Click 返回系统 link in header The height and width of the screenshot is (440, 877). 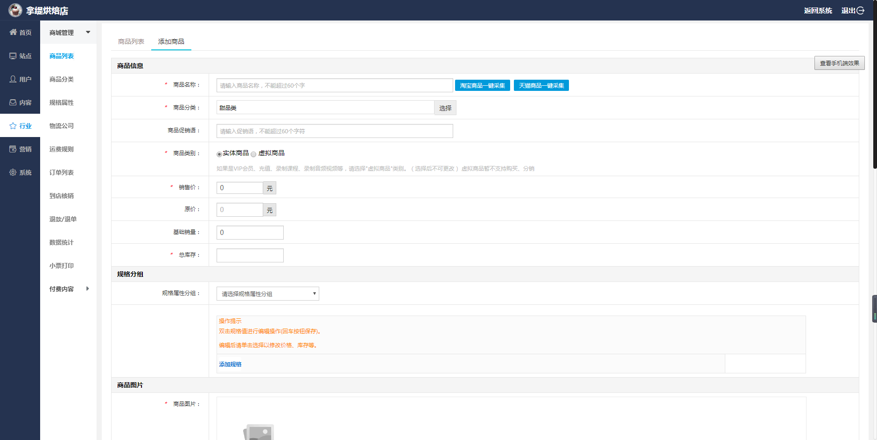pyautogui.click(x=818, y=10)
